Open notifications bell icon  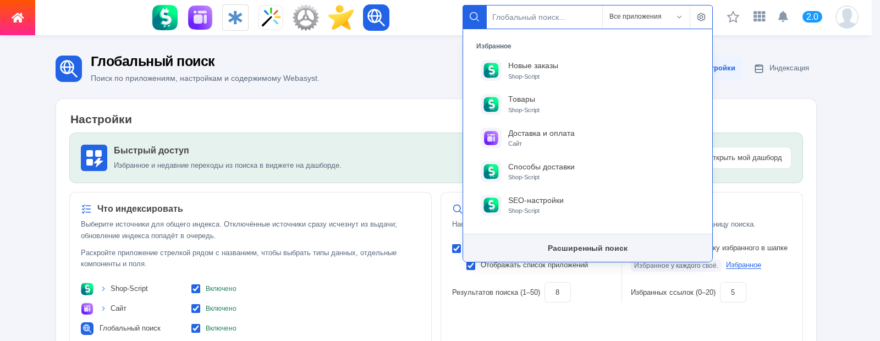[x=783, y=16]
